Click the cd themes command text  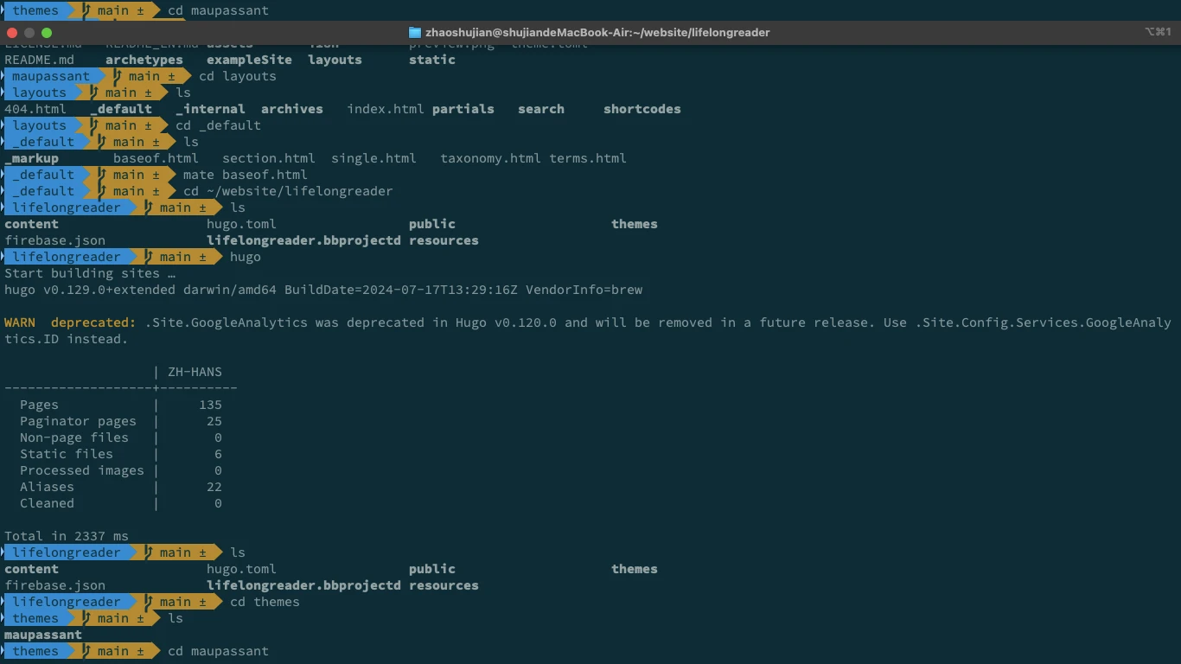(x=265, y=602)
